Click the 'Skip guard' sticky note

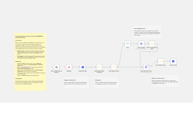[x=107, y=82]
